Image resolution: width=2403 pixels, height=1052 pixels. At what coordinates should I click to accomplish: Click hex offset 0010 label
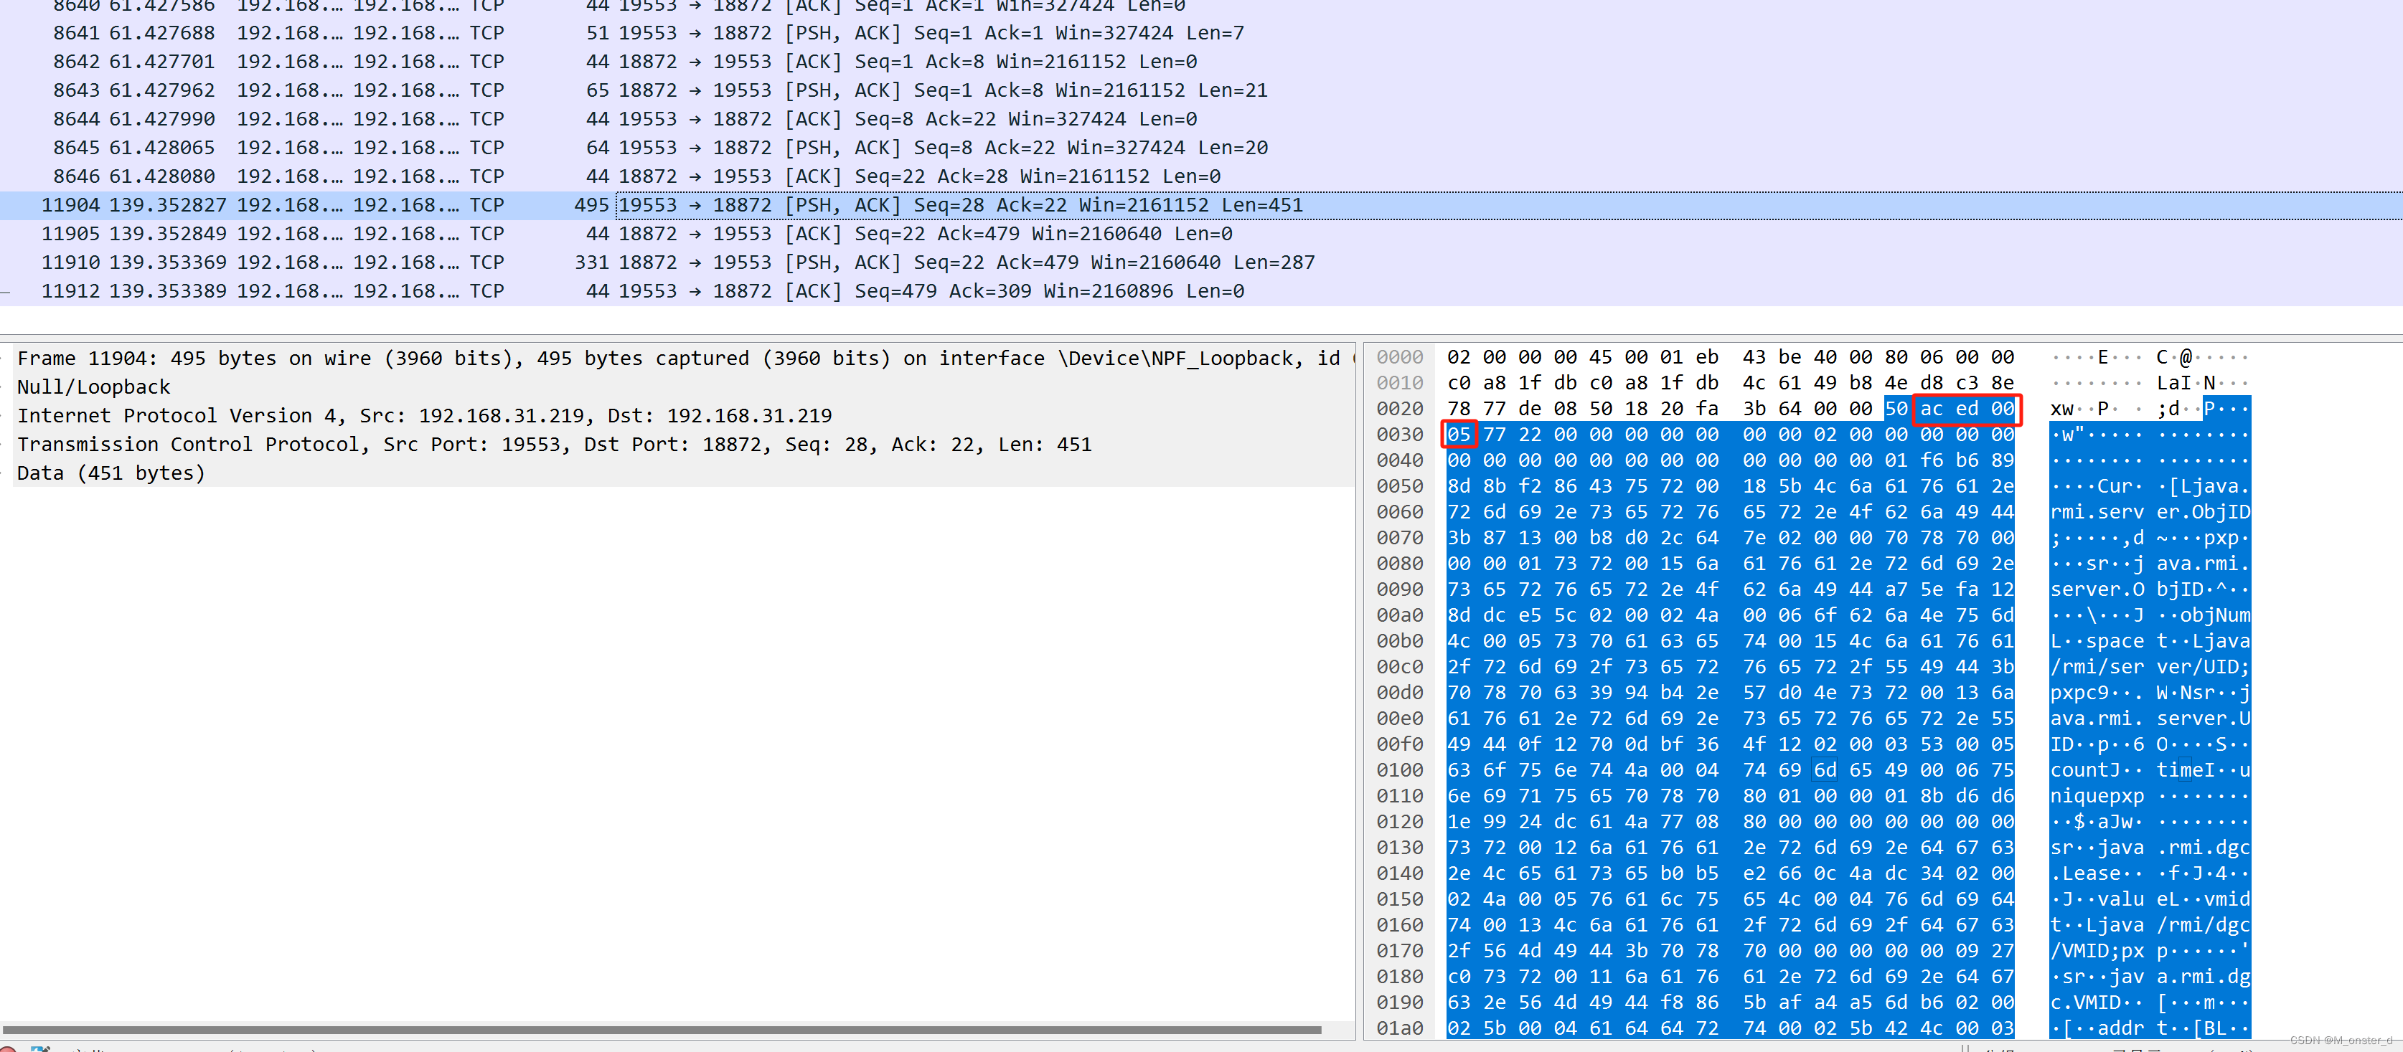[x=1399, y=384]
